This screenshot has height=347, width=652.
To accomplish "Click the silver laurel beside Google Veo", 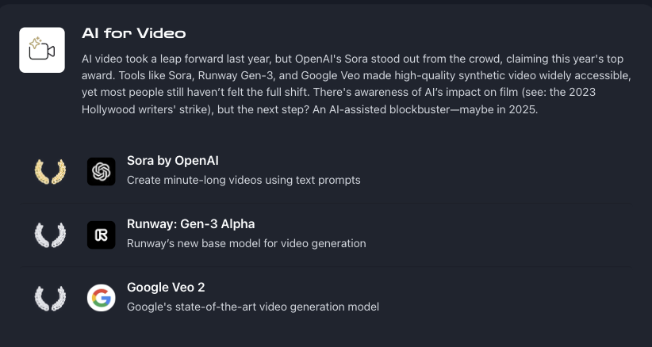I will [x=50, y=298].
